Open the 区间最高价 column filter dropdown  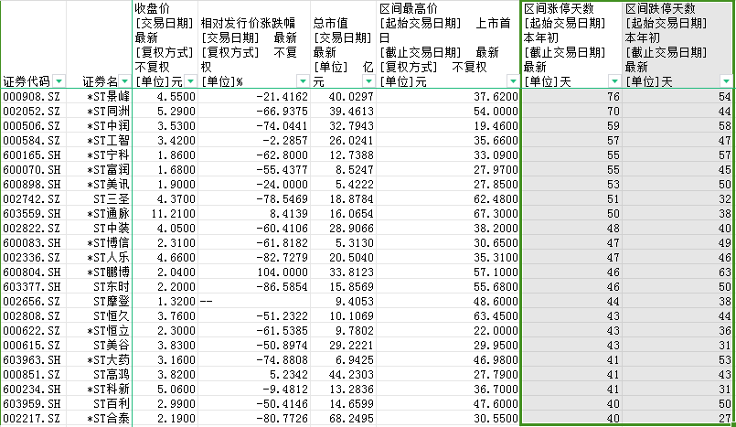point(513,81)
